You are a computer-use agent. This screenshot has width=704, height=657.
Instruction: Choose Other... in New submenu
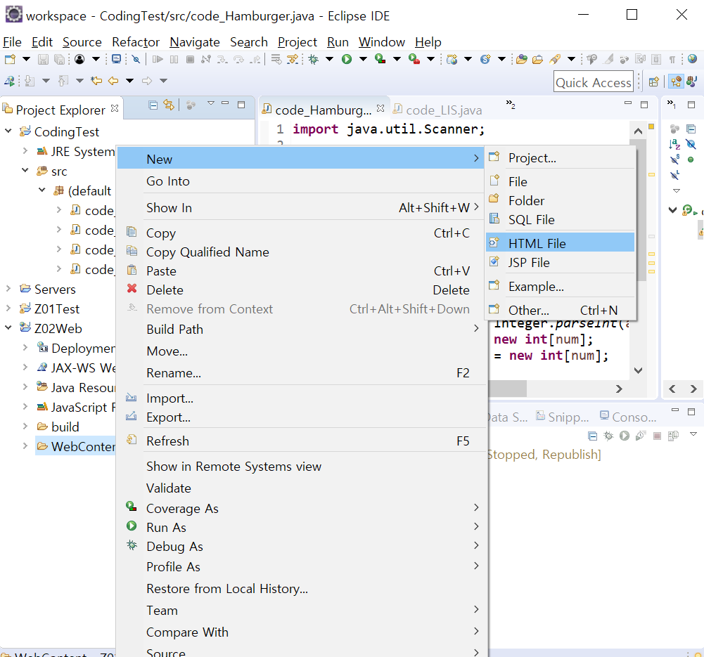(x=560, y=310)
